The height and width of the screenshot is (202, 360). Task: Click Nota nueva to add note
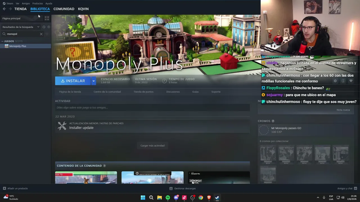click(x=343, y=110)
